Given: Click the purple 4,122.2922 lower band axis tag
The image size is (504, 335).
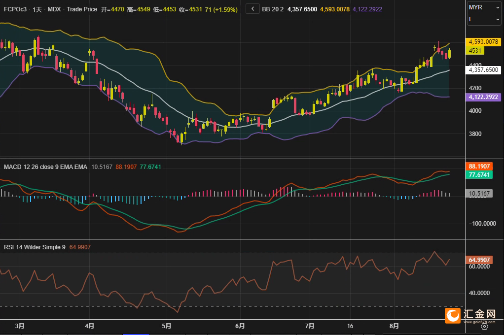Looking at the screenshot, I should [483, 97].
